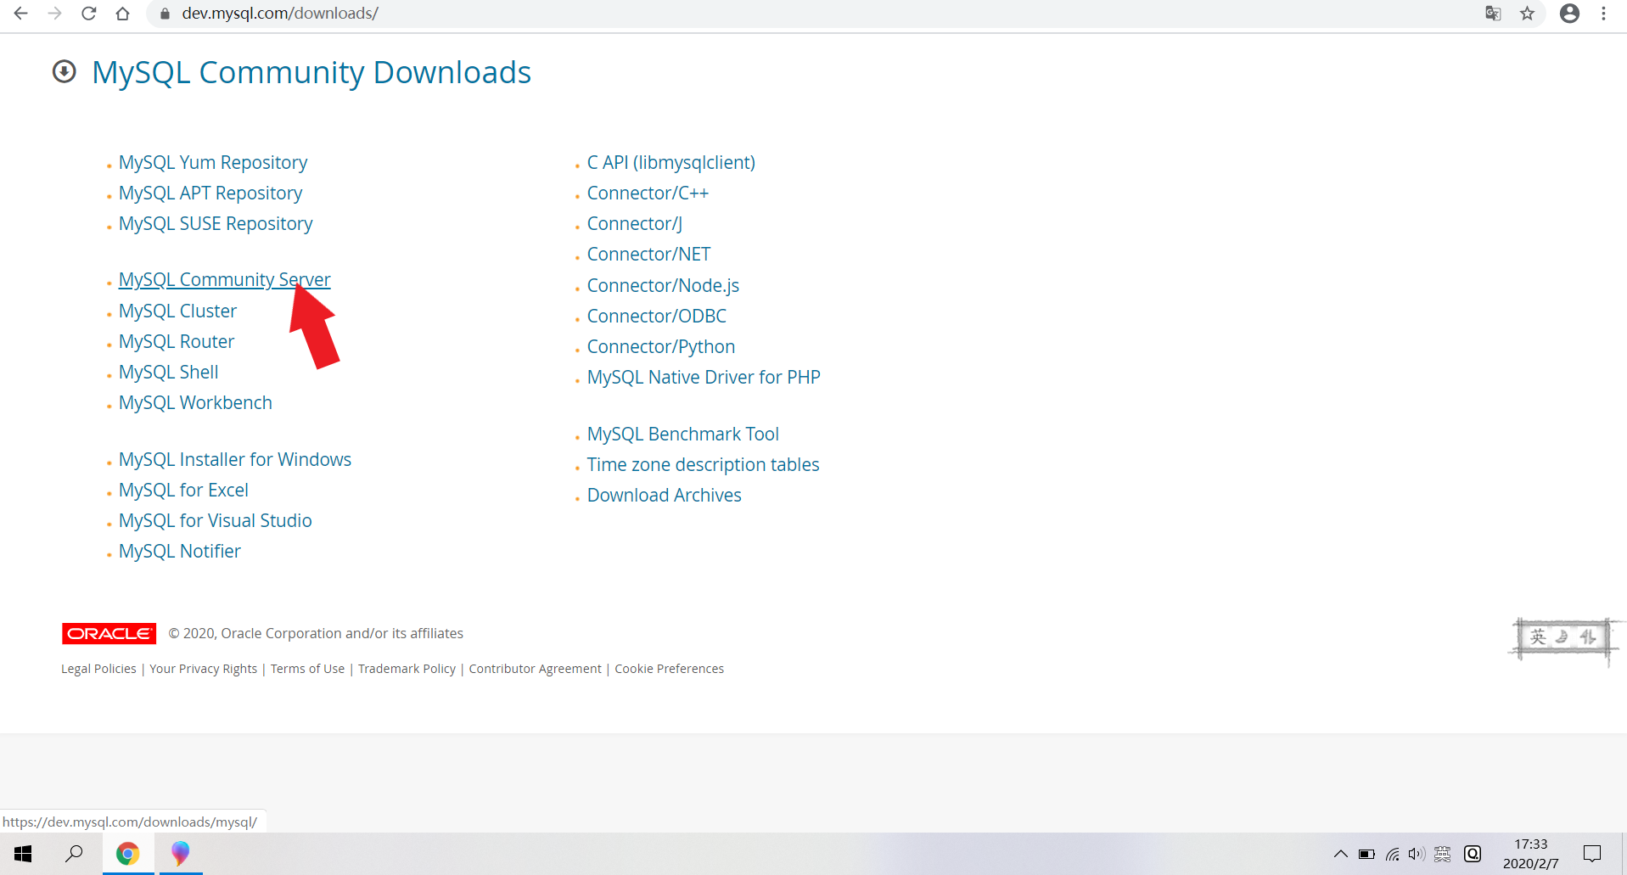This screenshot has height=875, width=1627.
Task: Open the taskbar clock and calendar
Action: [x=1531, y=854]
